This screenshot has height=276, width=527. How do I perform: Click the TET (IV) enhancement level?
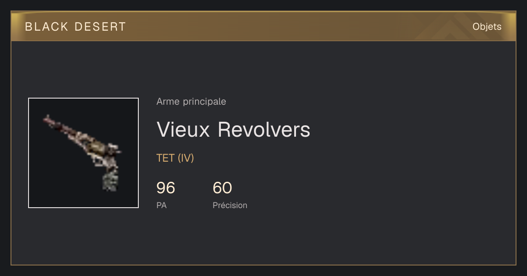click(175, 158)
